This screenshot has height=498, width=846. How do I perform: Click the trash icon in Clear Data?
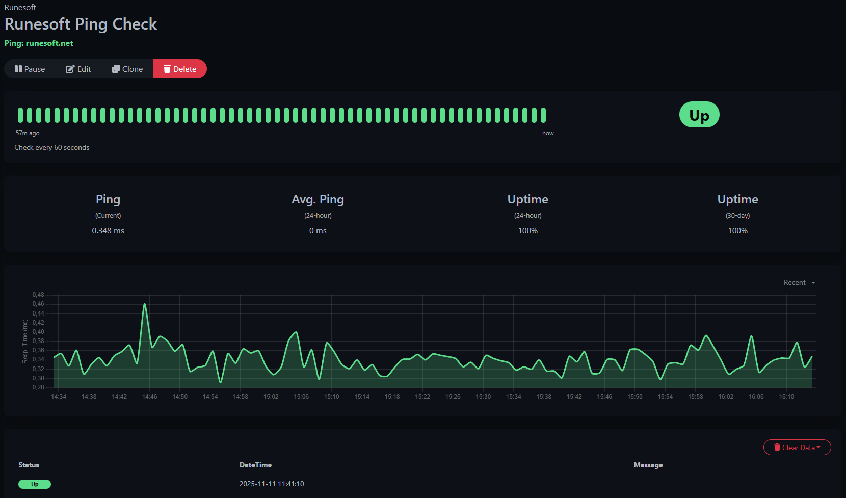click(777, 447)
